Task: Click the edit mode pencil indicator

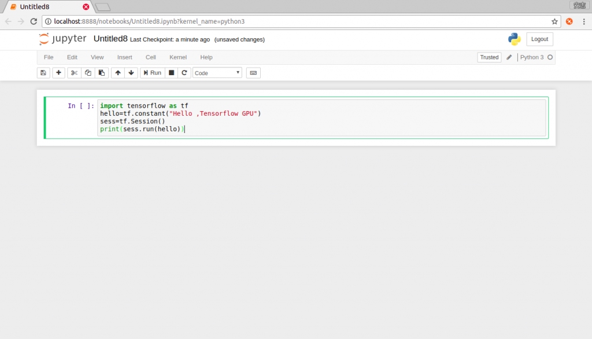Action: click(509, 57)
